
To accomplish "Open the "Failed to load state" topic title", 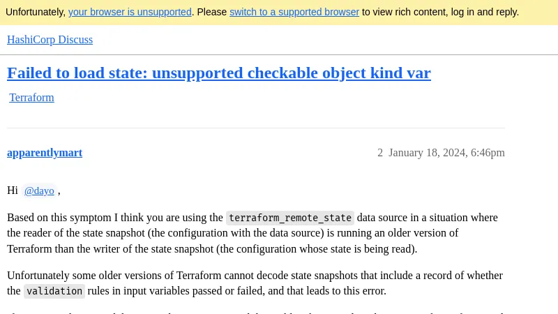I will [218, 73].
